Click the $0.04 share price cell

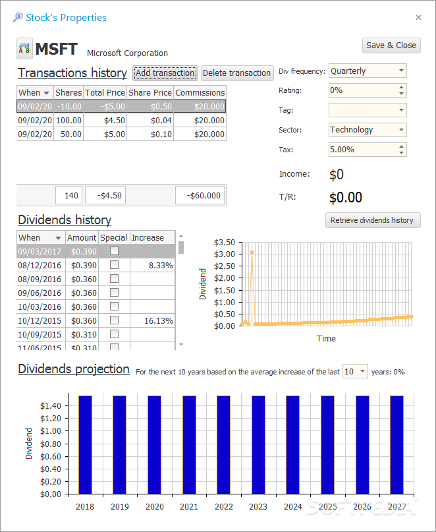coord(150,121)
